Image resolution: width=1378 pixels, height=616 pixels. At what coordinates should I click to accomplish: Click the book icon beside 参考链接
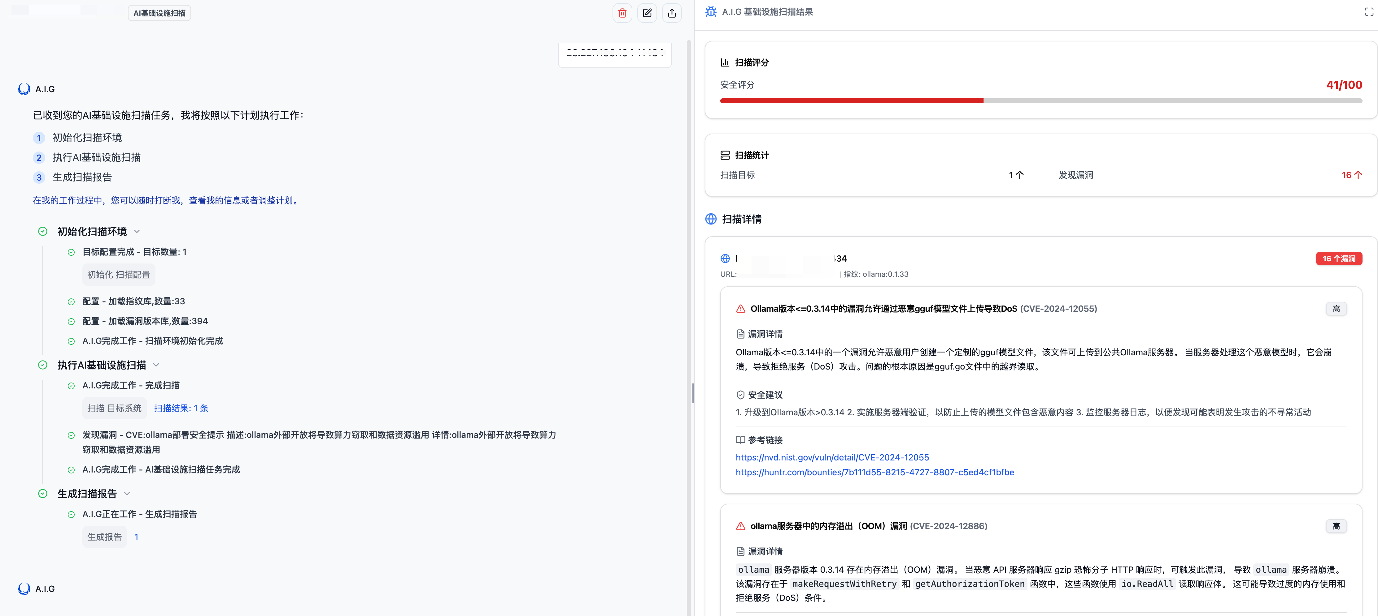coord(740,440)
